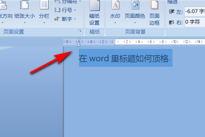Click the left indent icon beside 左

[x=172, y=12]
